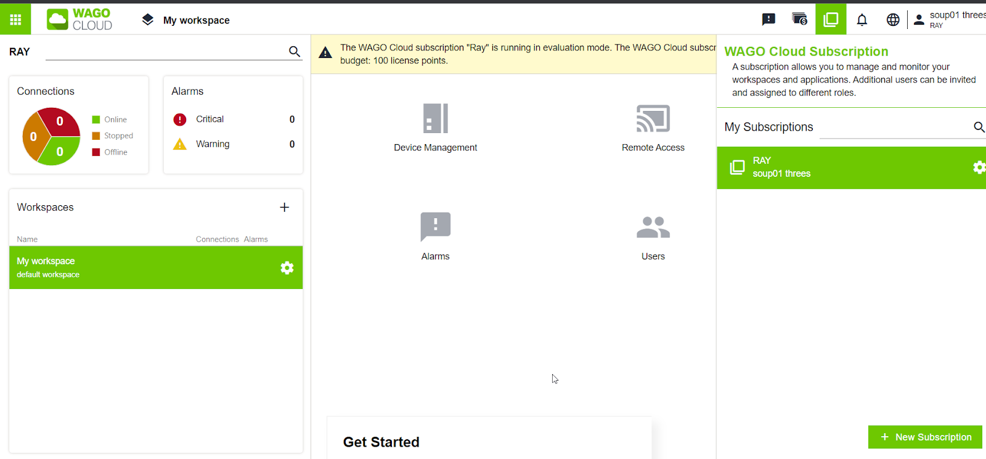Click the Connections column header
Viewport: 986px width, 459px height.
[x=218, y=239]
